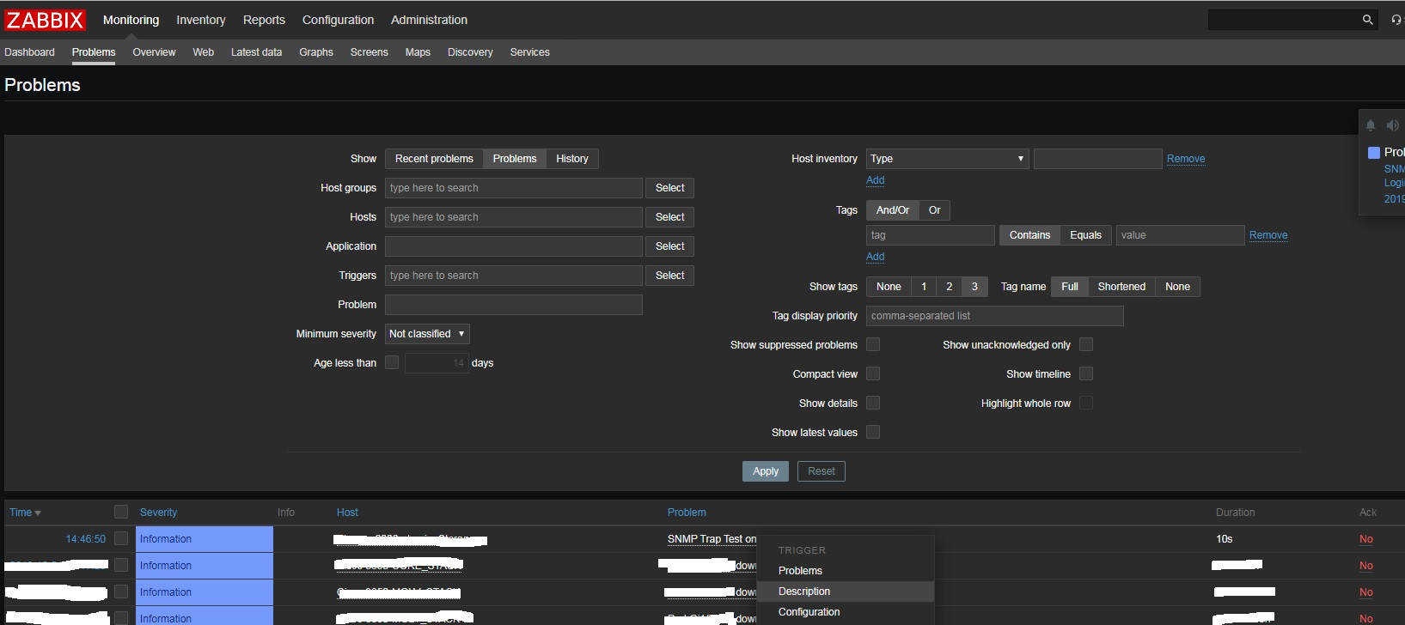Mute notifications via the speaker icon

tap(1392, 125)
